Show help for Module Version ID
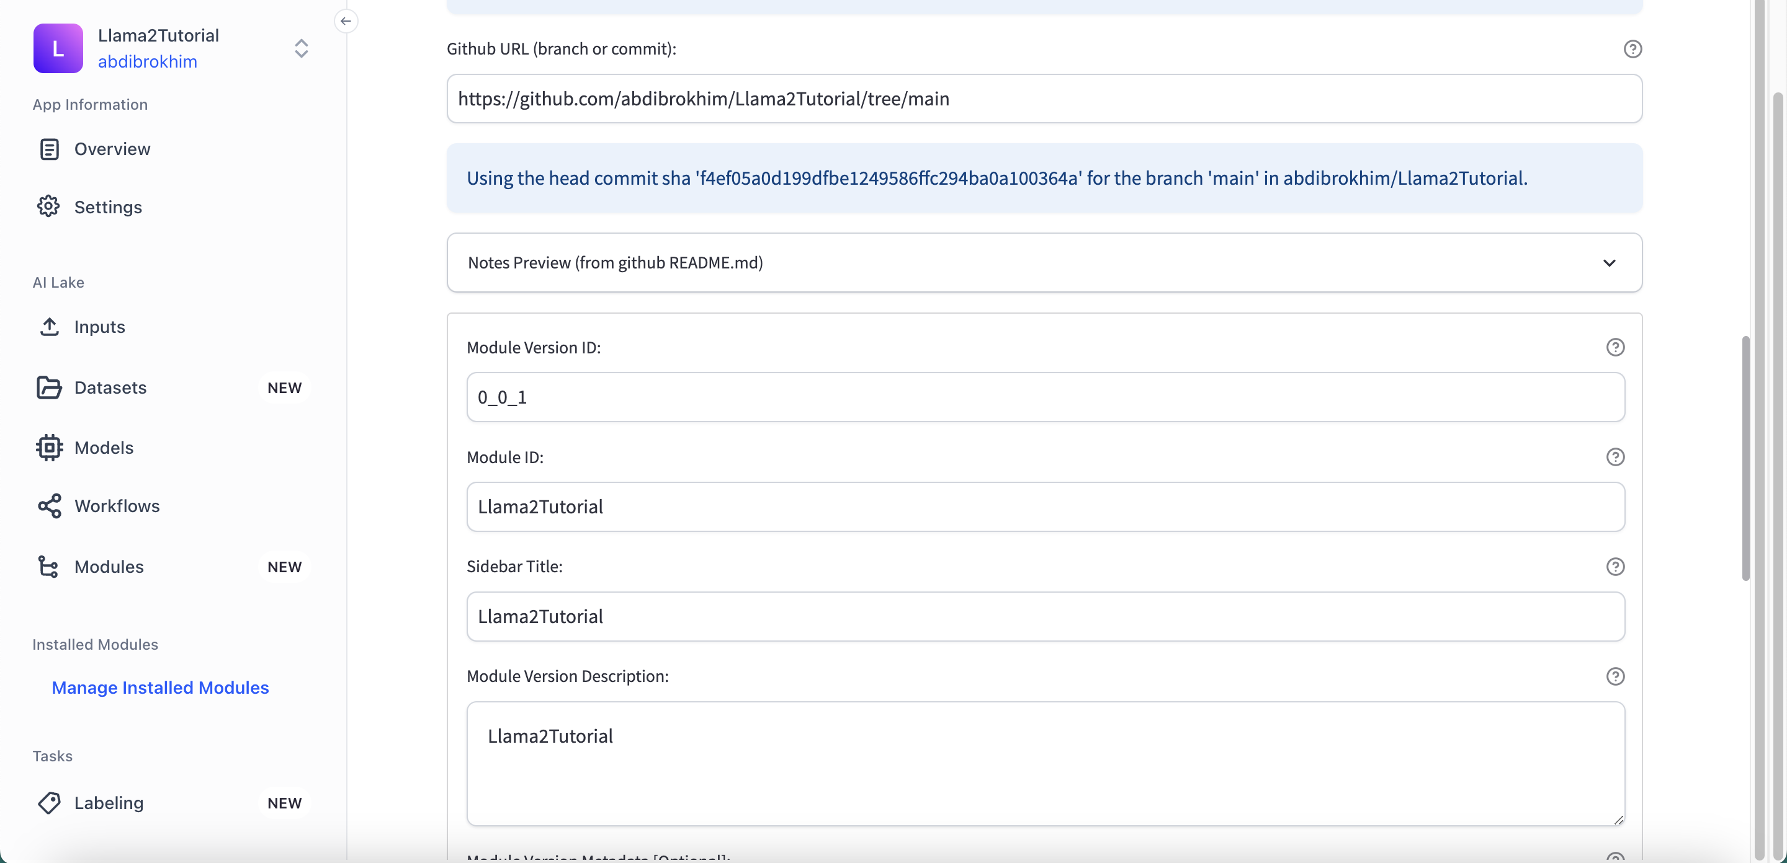The image size is (1787, 863). (1615, 347)
